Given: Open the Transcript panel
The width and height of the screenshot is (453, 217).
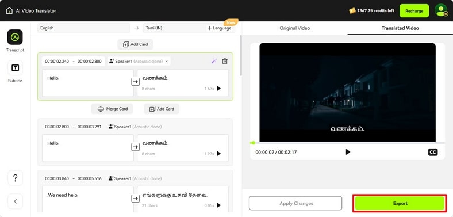Looking at the screenshot, I should (15, 40).
